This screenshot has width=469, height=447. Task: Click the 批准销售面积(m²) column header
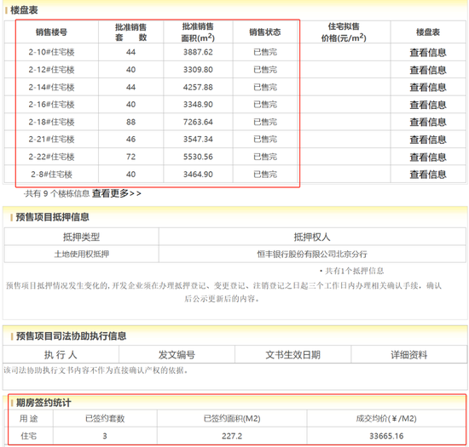click(198, 32)
